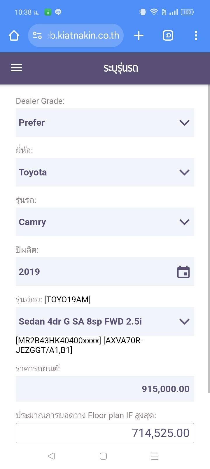Open the Android recent apps button
The width and height of the screenshot is (210, 469).
click(155, 456)
